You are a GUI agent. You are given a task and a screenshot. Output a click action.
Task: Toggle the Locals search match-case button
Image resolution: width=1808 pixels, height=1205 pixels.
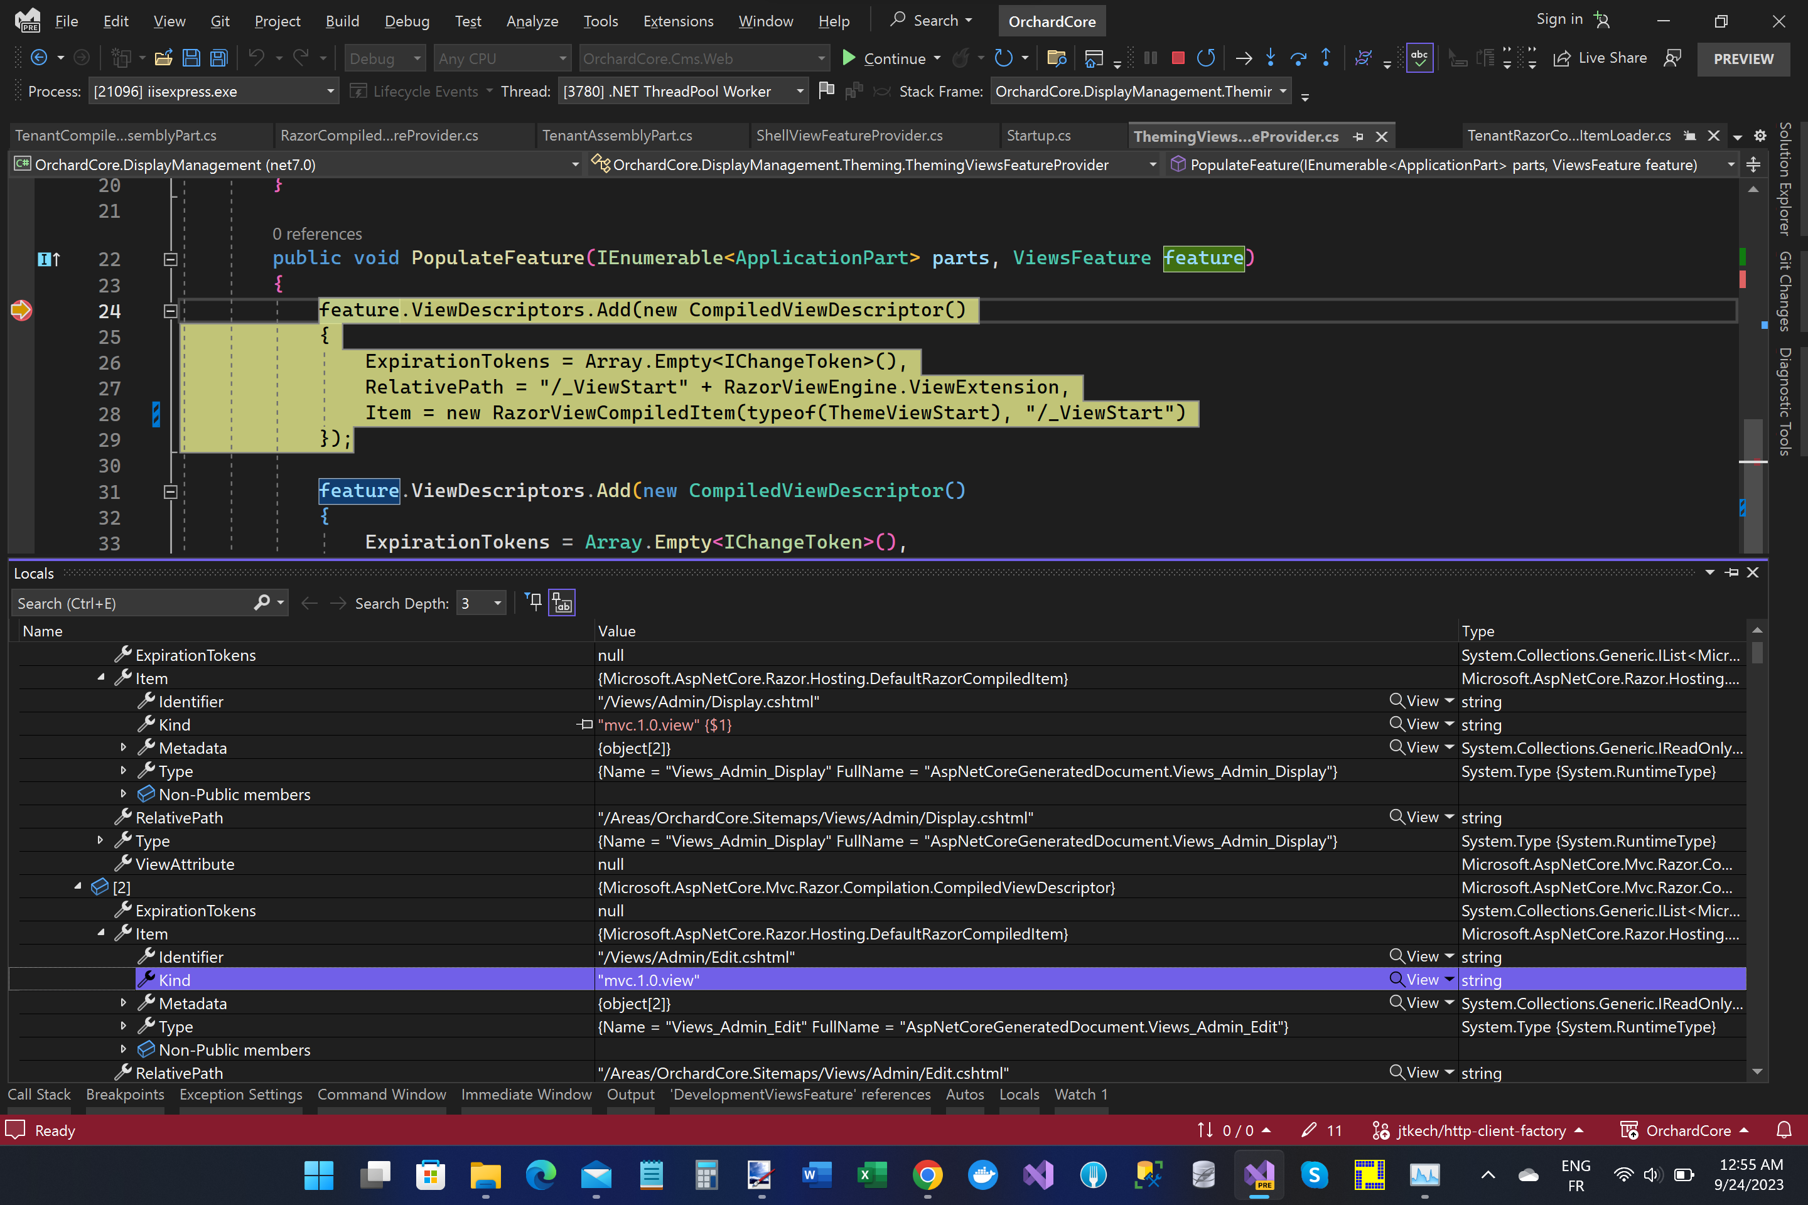click(x=562, y=603)
